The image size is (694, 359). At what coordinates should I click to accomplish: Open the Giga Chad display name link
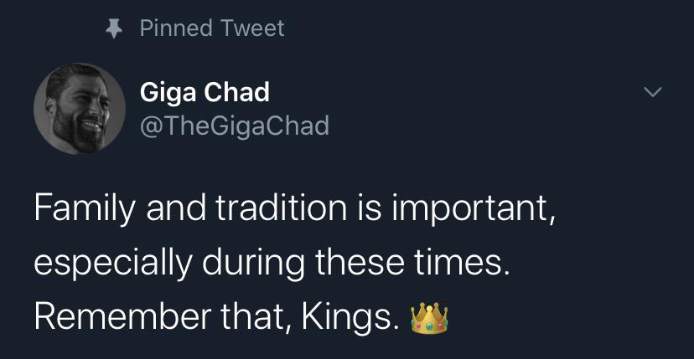(205, 92)
